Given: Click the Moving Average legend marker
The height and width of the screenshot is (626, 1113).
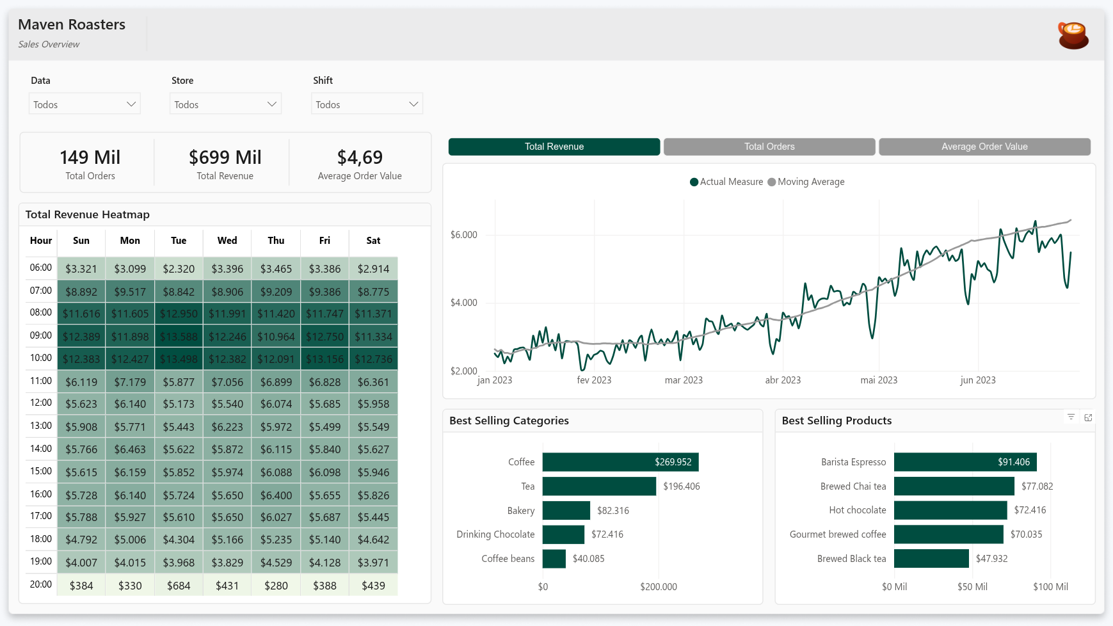Looking at the screenshot, I should point(772,182).
